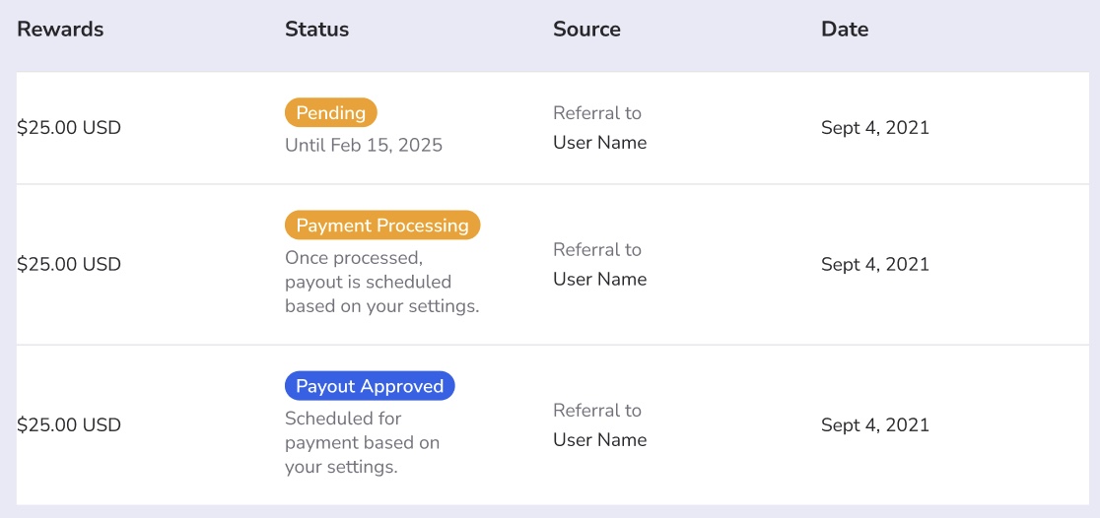Select the Payment Processing status badge
Viewport: 1100px width, 518px height.
(382, 226)
